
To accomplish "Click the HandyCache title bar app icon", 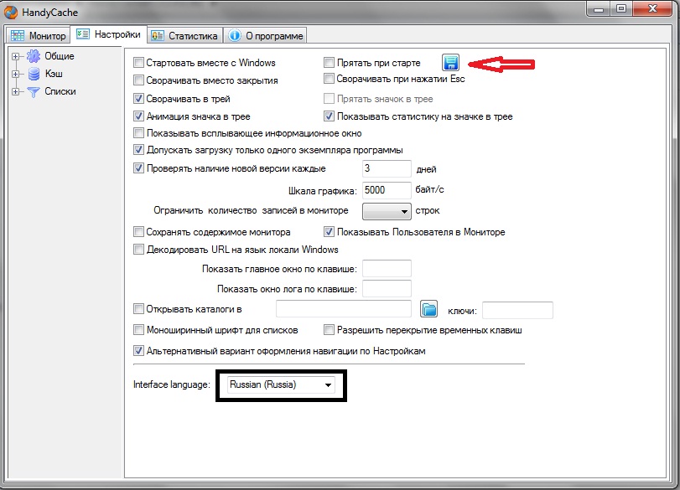I will 11,12.
